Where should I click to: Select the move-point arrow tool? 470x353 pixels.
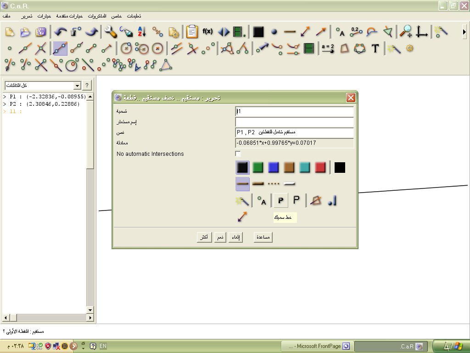pos(262,48)
